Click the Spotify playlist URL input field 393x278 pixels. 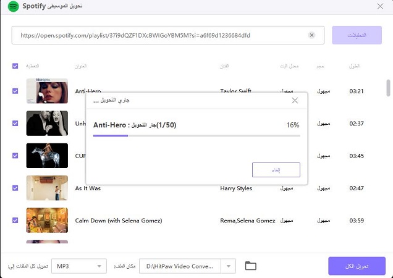(x=168, y=35)
